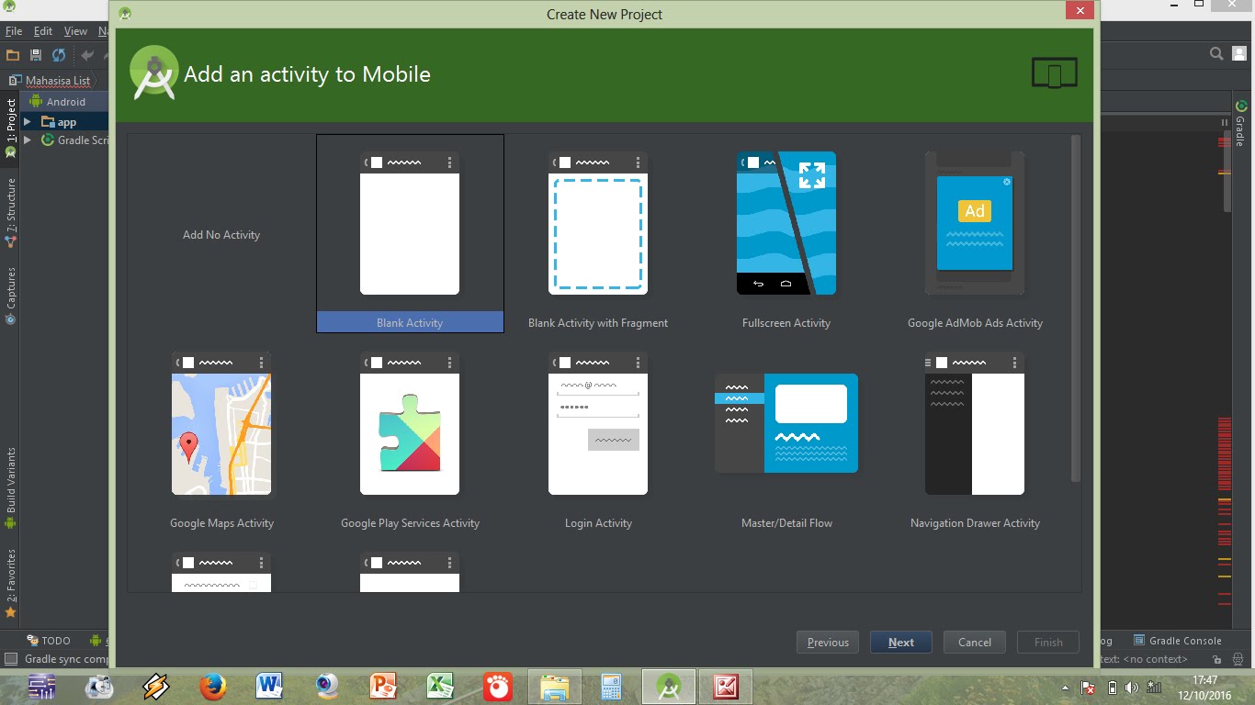1255x705 pixels.
Task: Expand the Gradle Scripts node
Action: click(26, 140)
